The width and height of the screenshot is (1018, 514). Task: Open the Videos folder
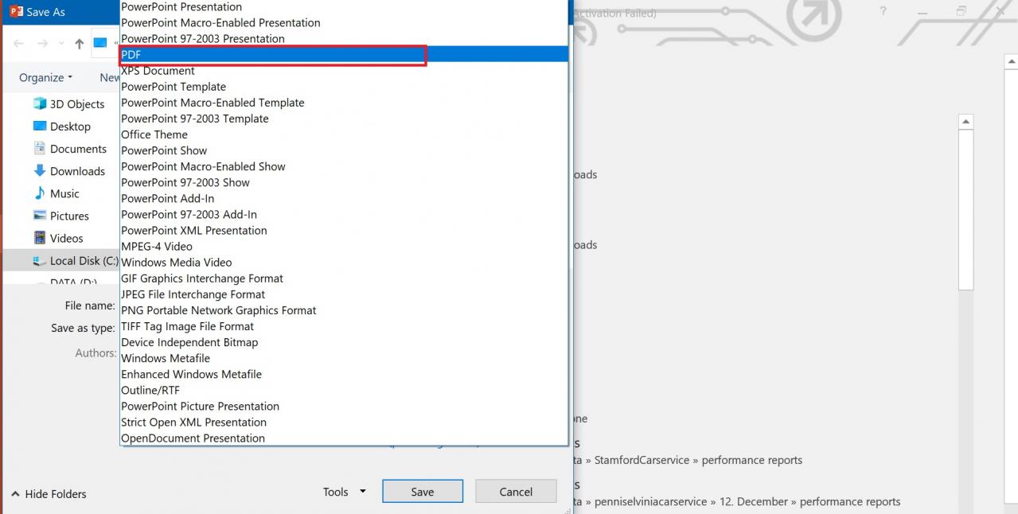(x=66, y=238)
